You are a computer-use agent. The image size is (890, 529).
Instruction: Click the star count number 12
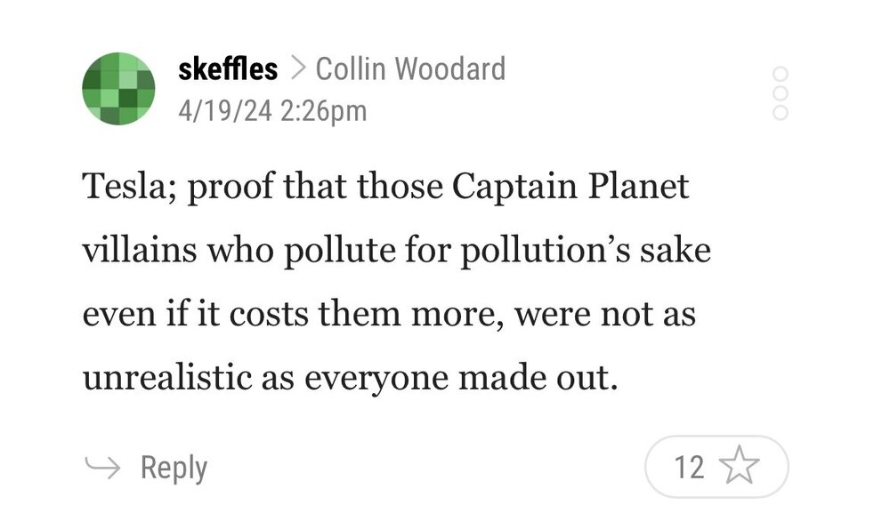(689, 467)
